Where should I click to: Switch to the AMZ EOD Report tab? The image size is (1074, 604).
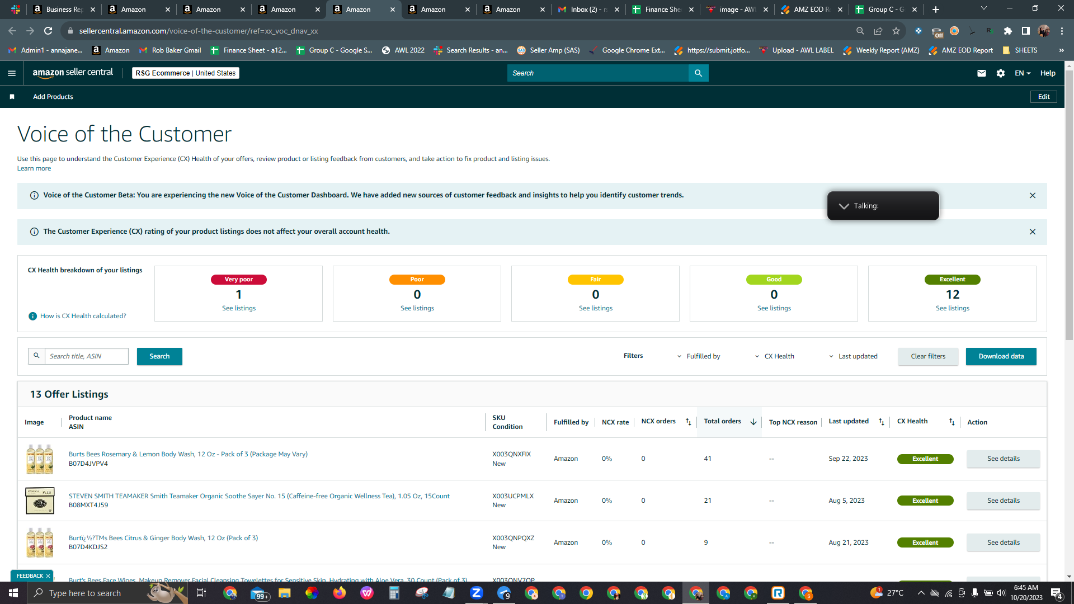812,10
